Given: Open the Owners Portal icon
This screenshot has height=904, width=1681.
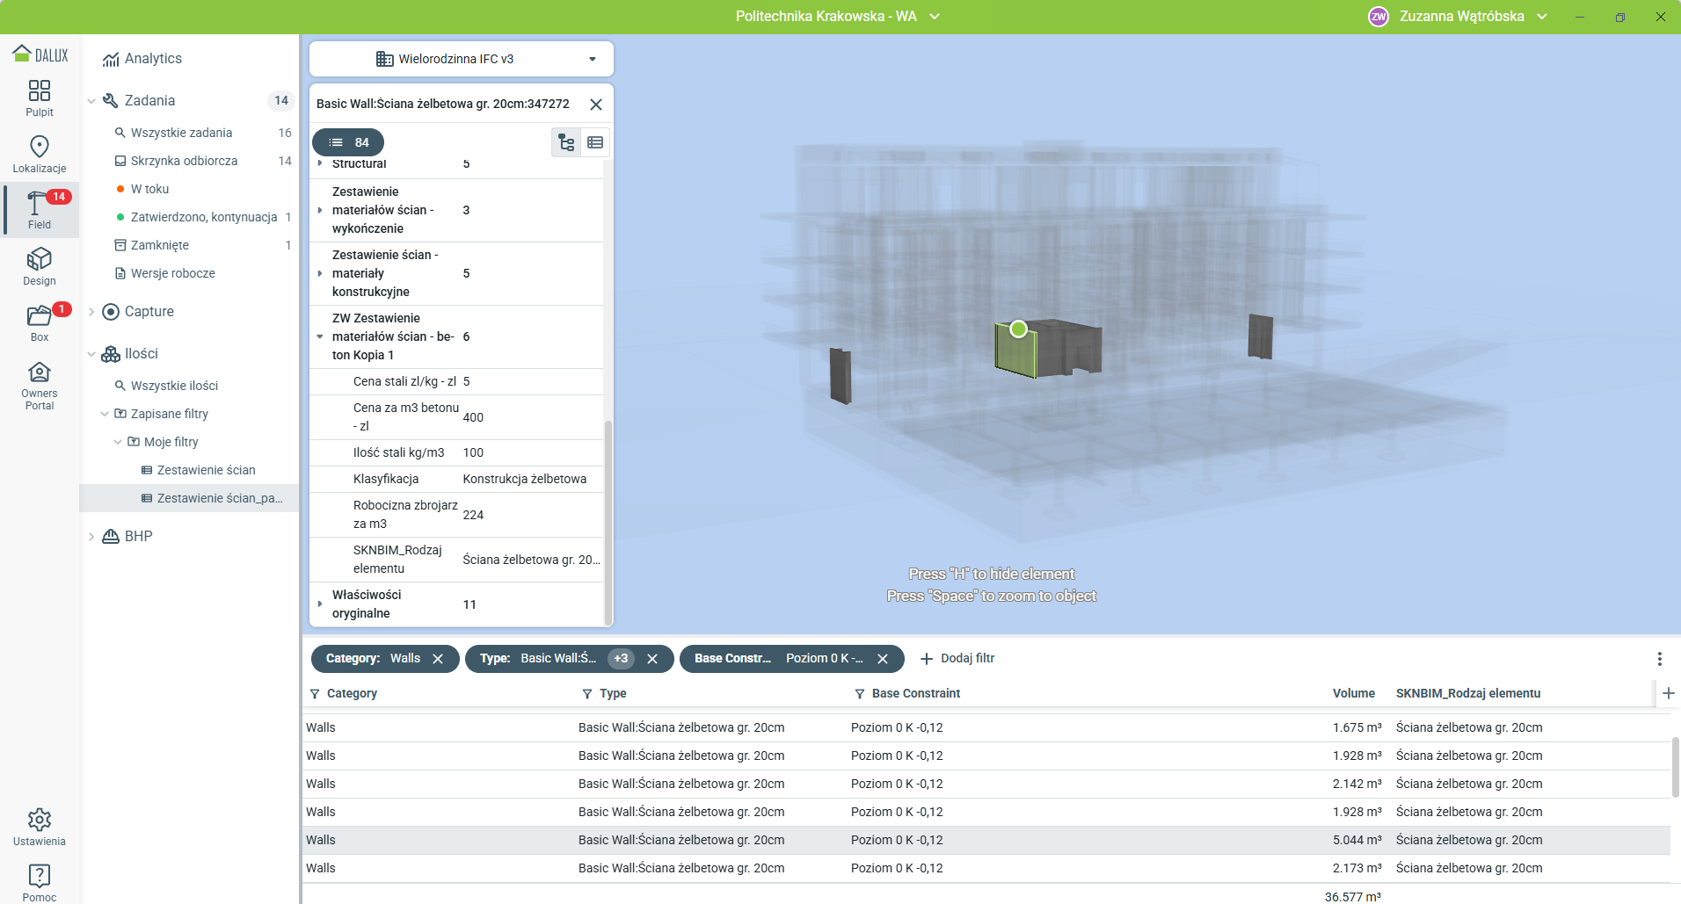Looking at the screenshot, I should tap(40, 385).
